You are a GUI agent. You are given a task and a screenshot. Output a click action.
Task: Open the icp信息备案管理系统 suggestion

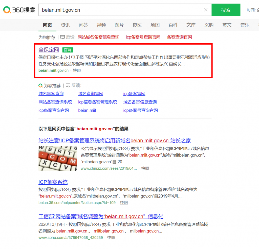pyautogui.click(x=98, y=102)
